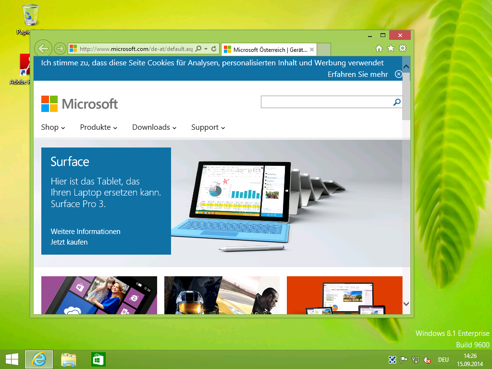
Task: Open the Windows Phone tile thumbnail
Action: (x=99, y=295)
